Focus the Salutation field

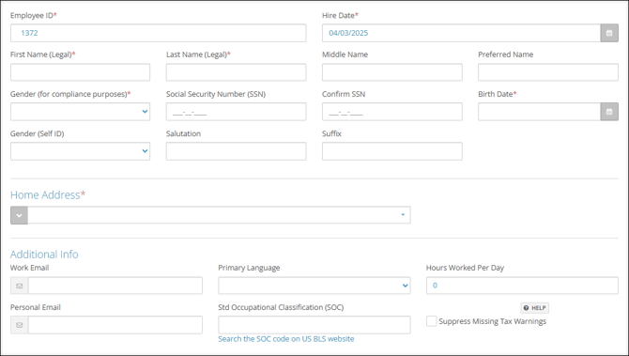pos(236,151)
